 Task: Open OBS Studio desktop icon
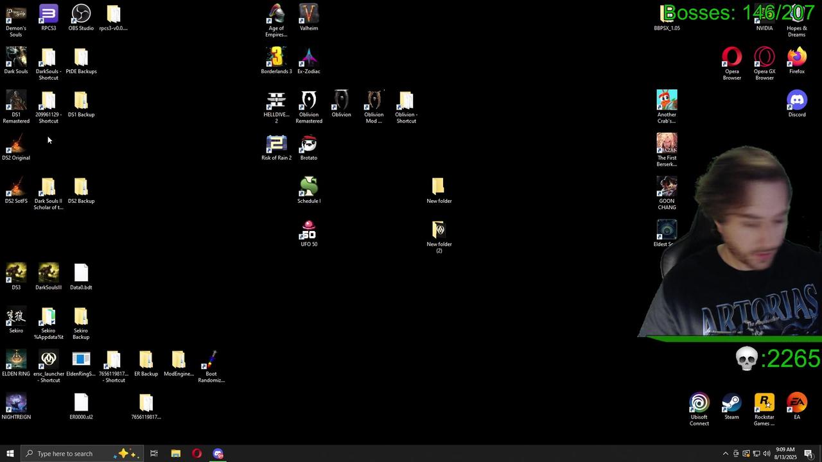(81, 17)
